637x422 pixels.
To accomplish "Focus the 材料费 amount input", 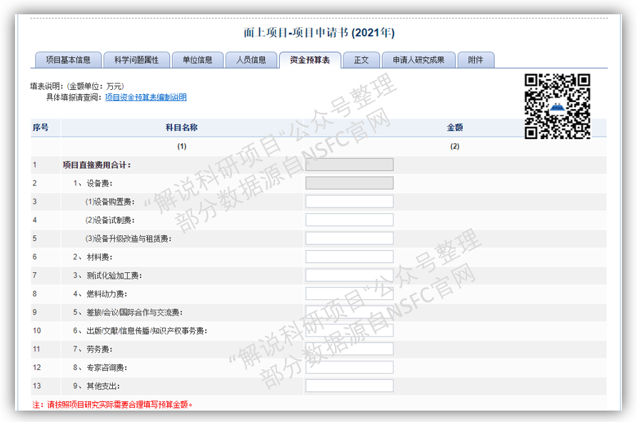I will pos(349,257).
